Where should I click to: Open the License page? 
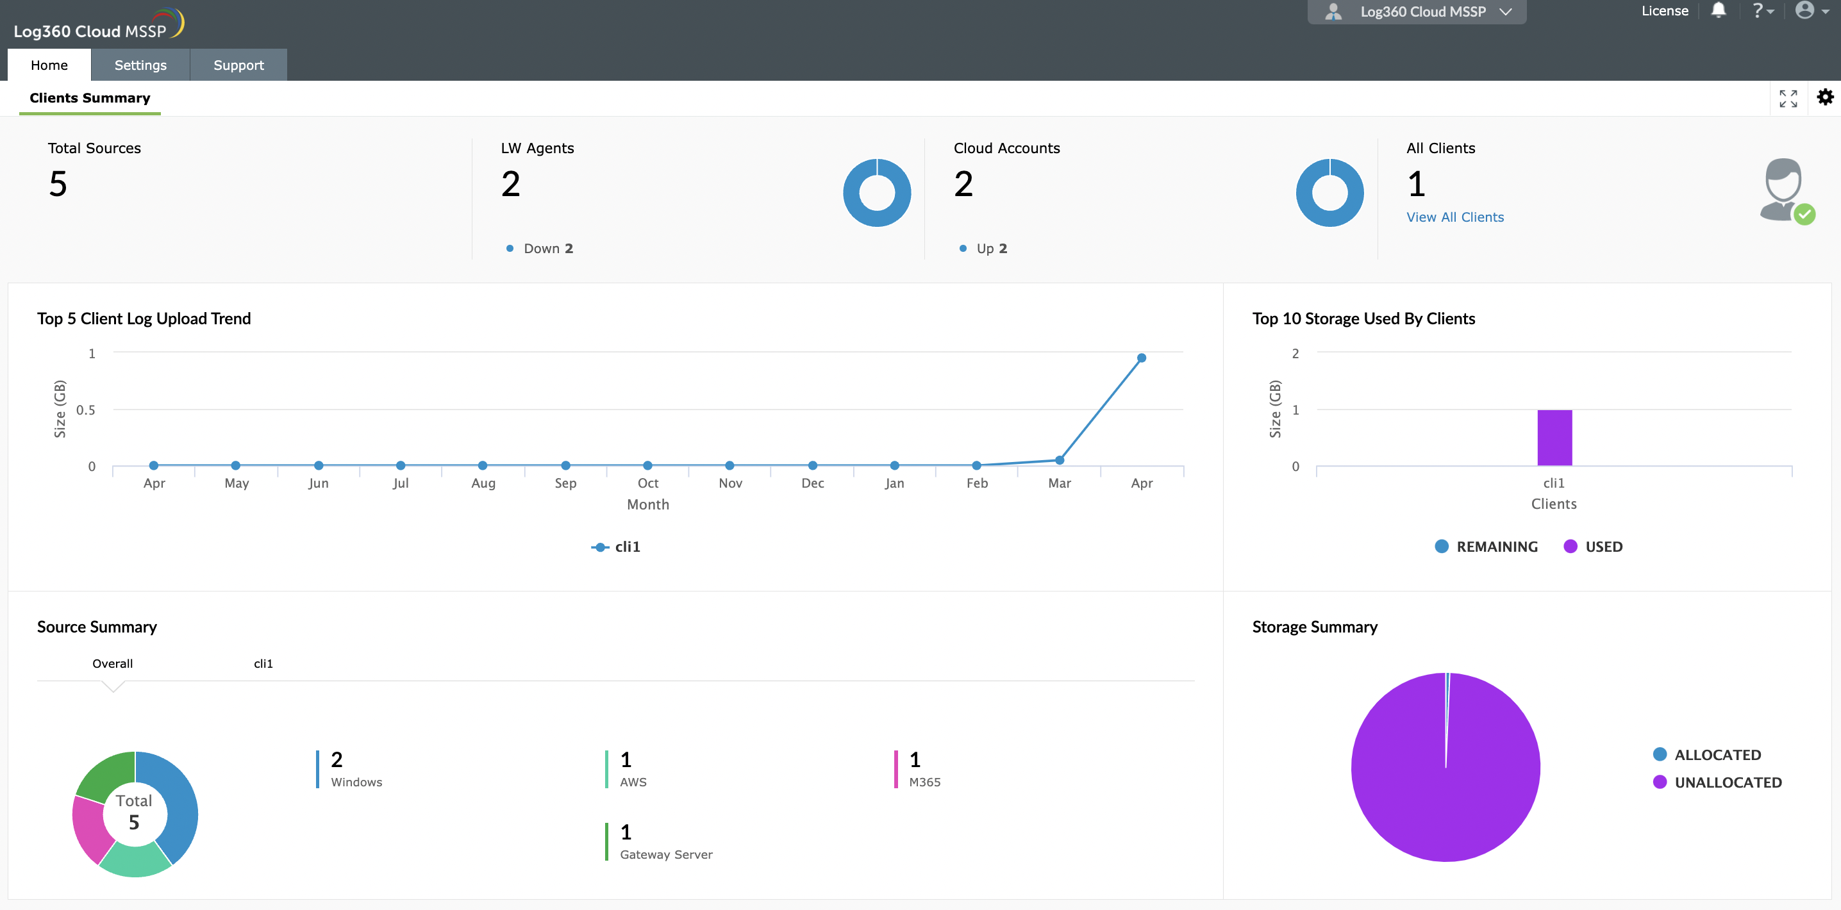click(1665, 11)
